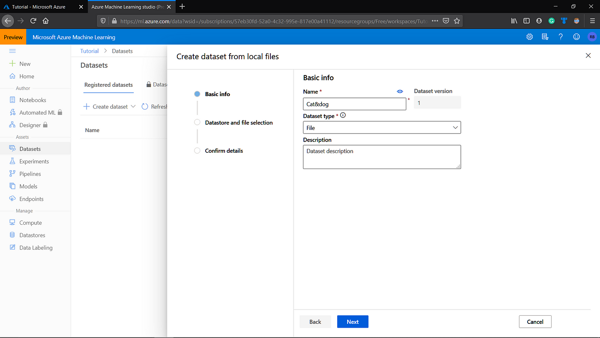Open the Firefox library icon
The image size is (600, 338).
514,21
